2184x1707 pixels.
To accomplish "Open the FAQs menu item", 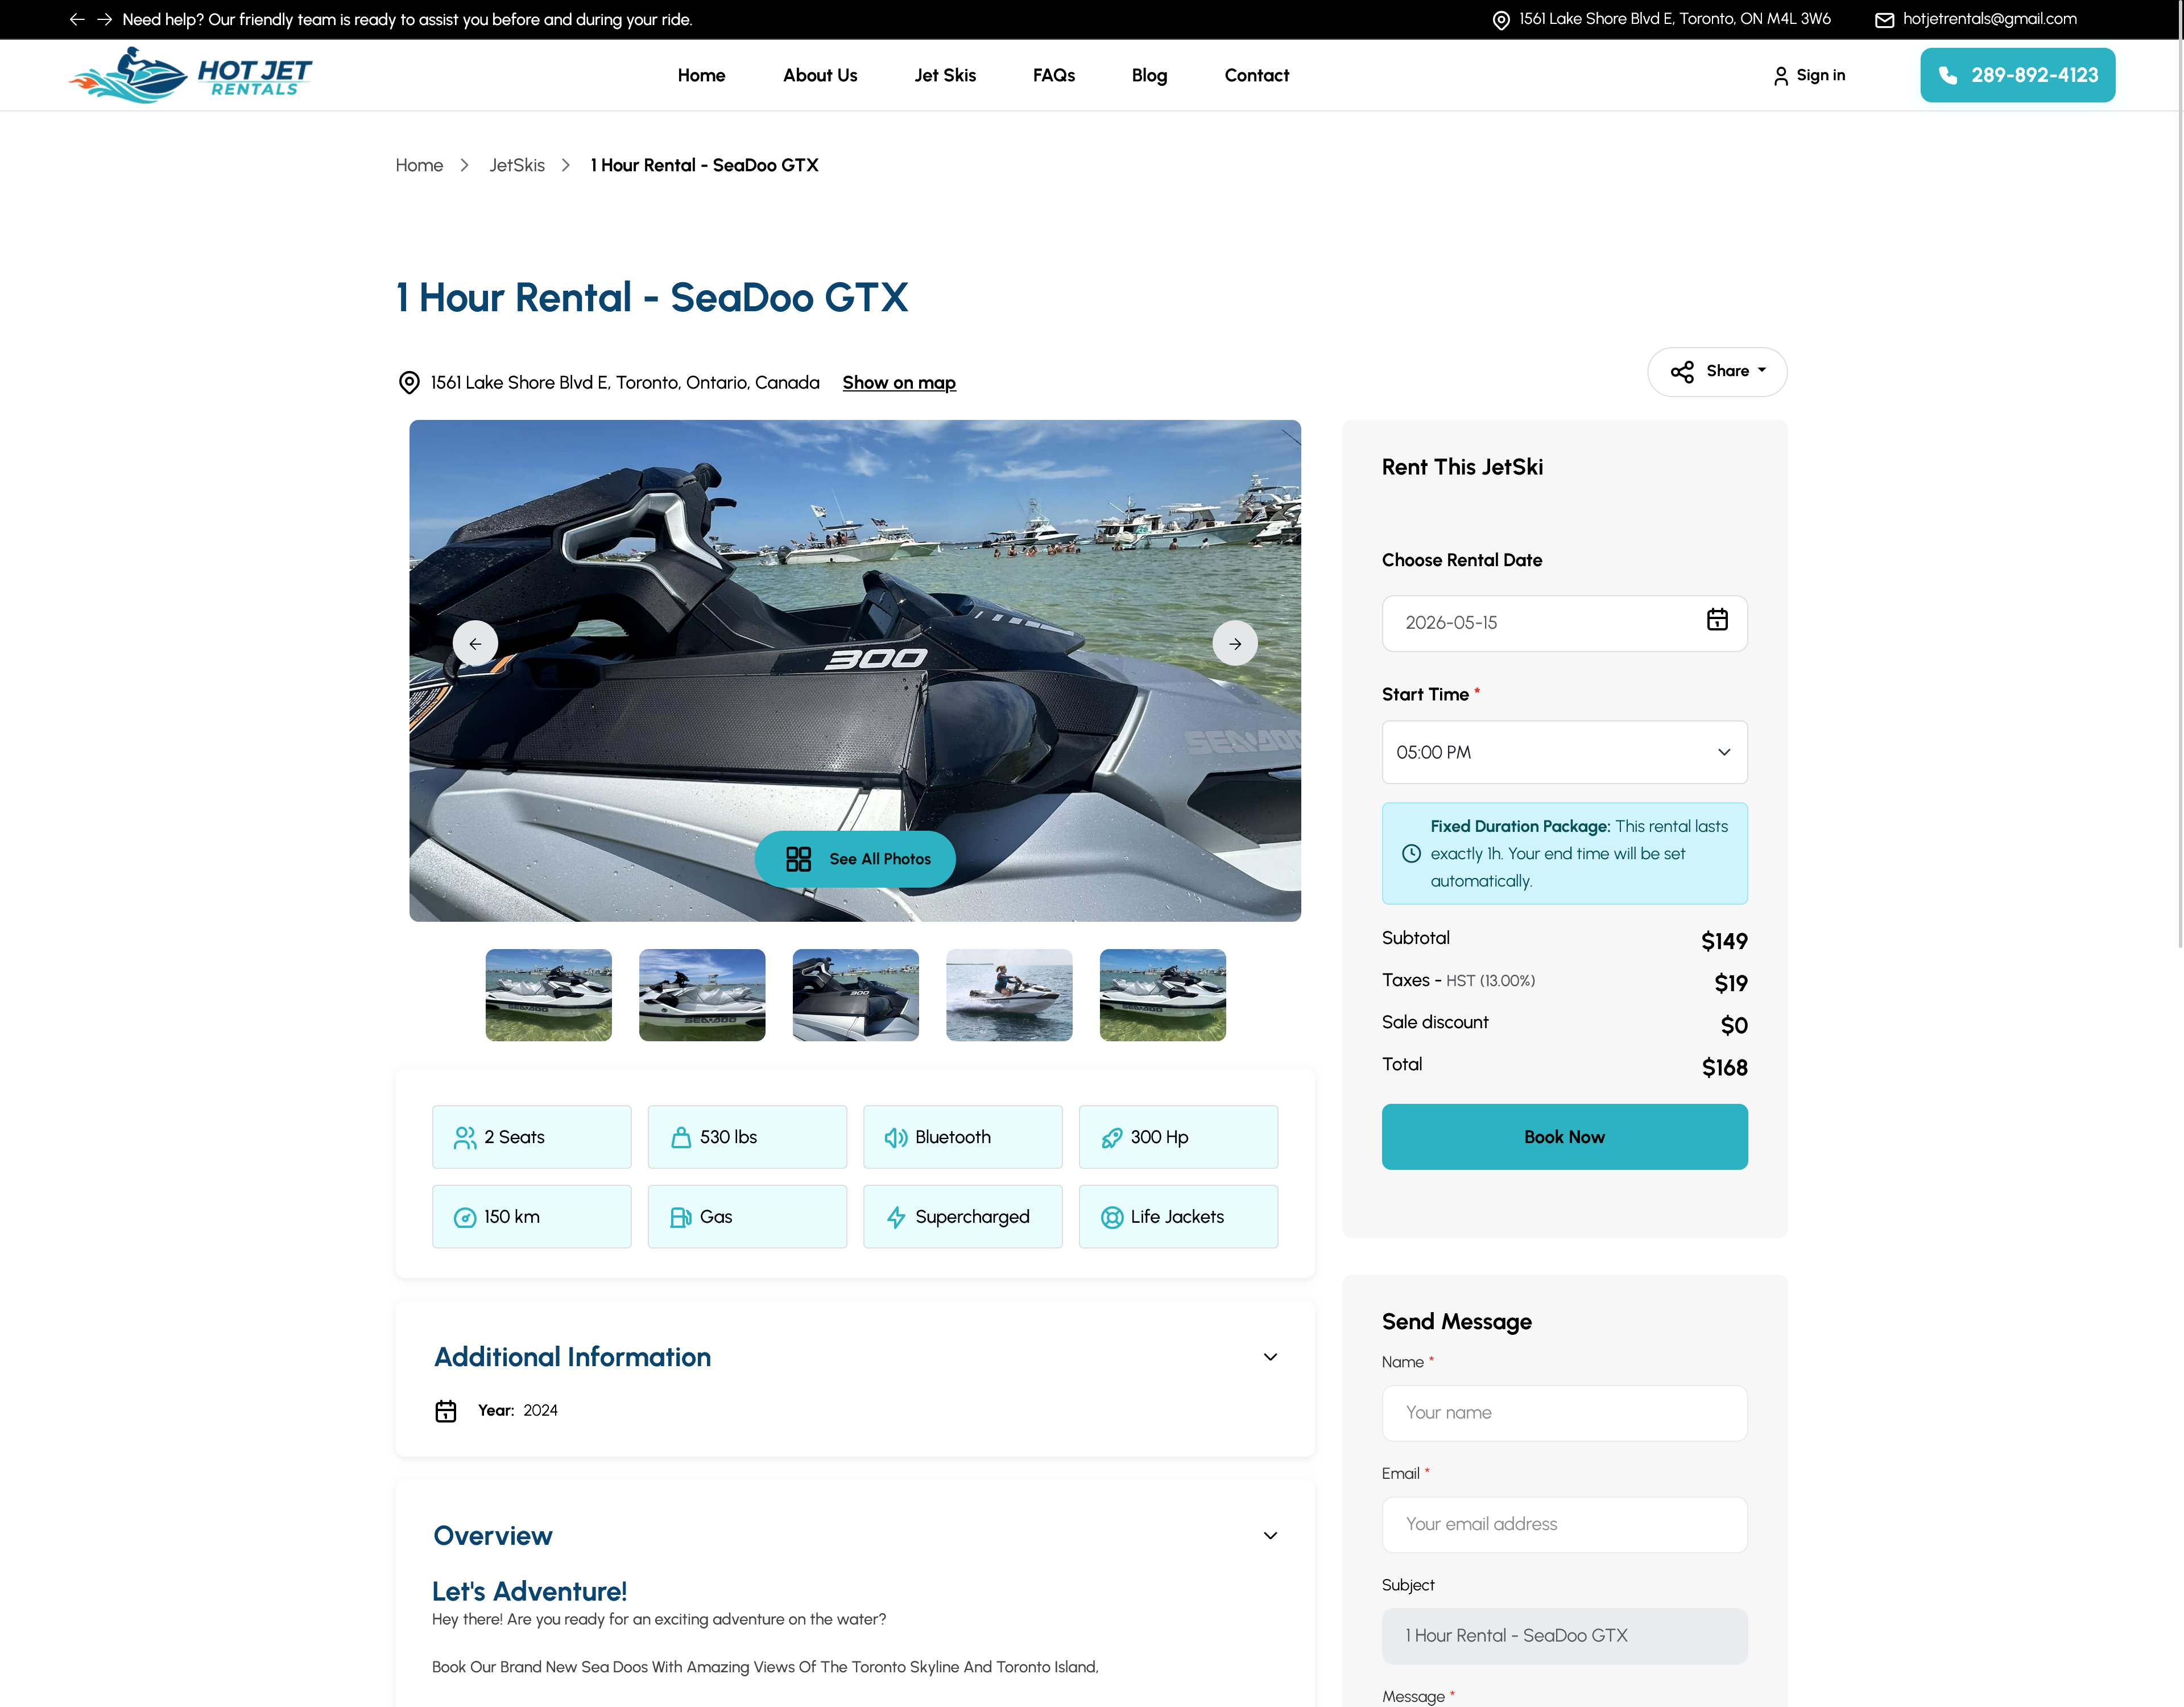I will (1053, 75).
